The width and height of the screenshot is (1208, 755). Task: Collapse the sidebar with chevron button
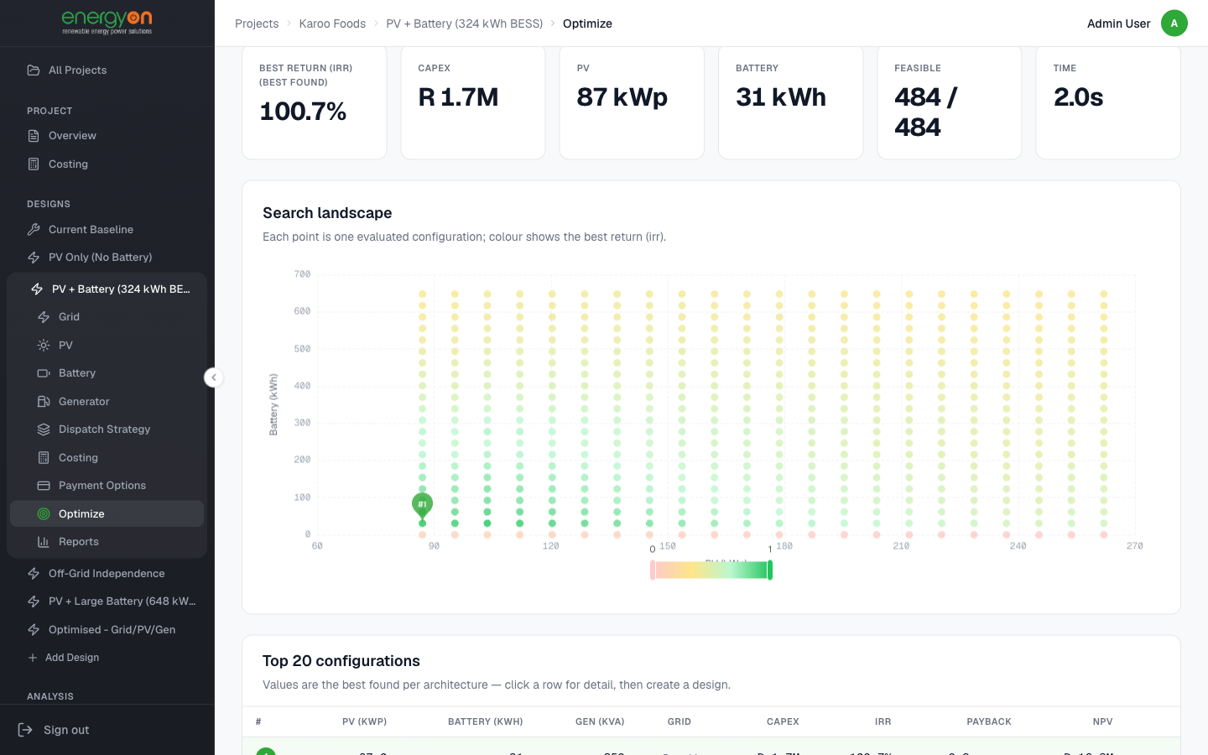pyautogui.click(x=214, y=377)
